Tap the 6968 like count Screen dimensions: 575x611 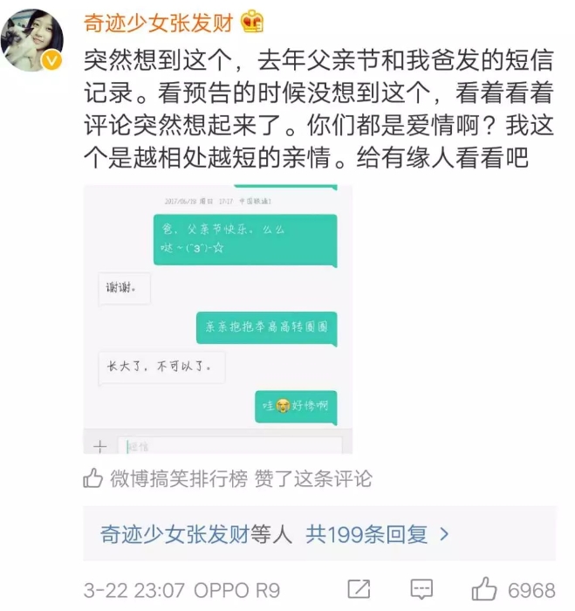coord(531,590)
